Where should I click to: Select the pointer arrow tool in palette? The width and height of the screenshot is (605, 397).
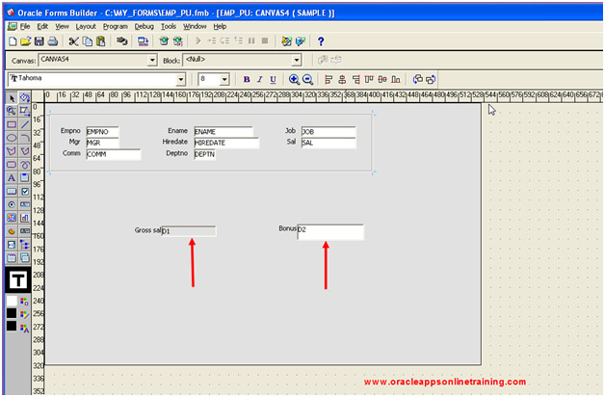12,98
